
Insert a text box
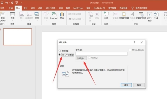coord(115,16)
